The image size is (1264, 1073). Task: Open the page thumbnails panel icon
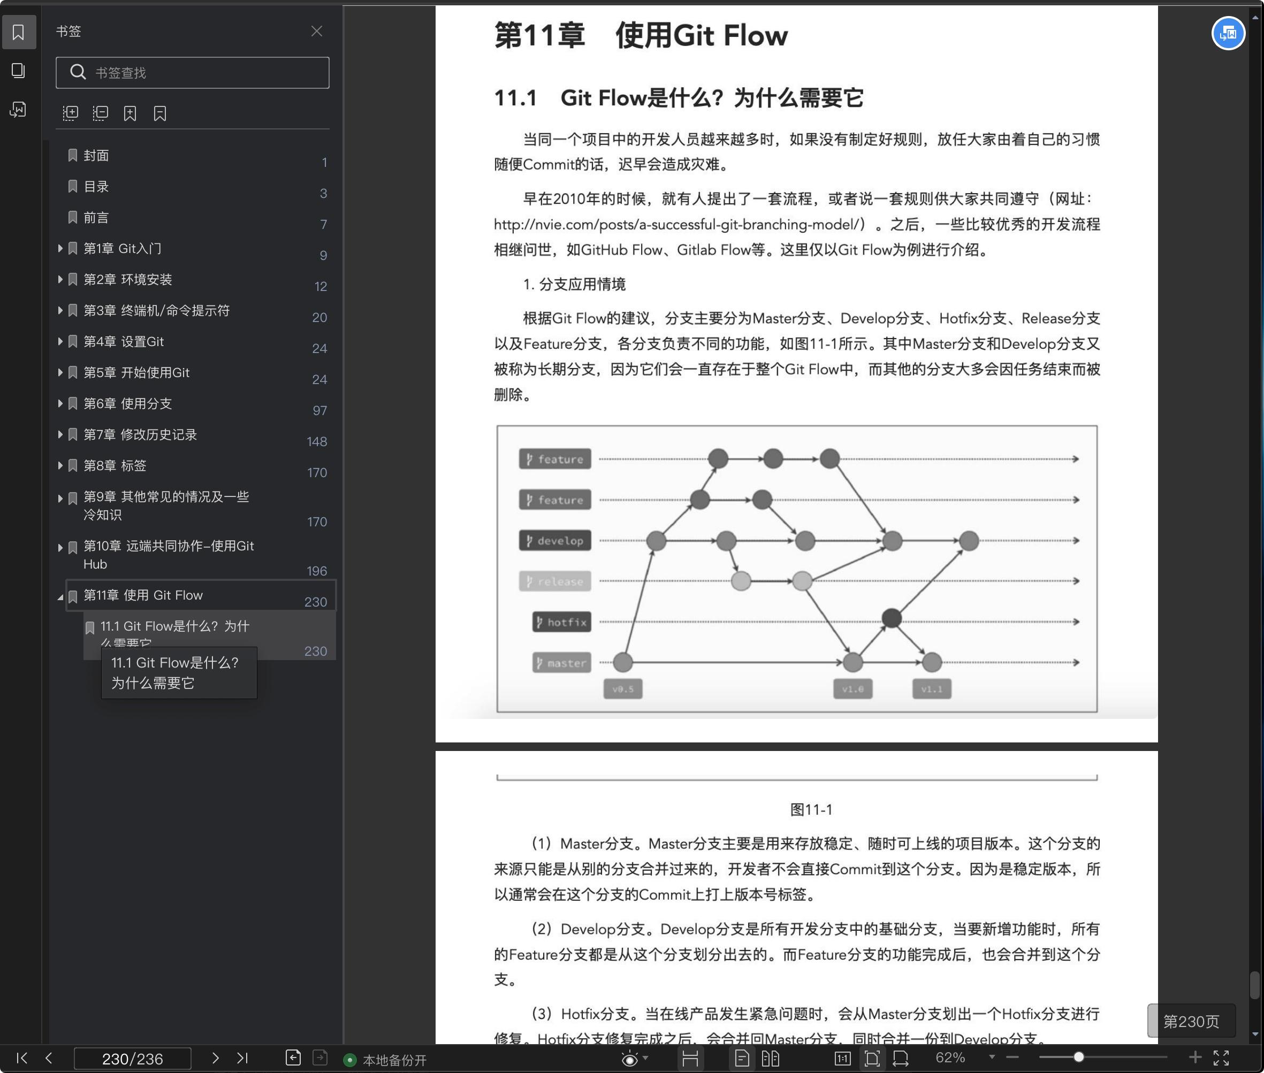18,71
